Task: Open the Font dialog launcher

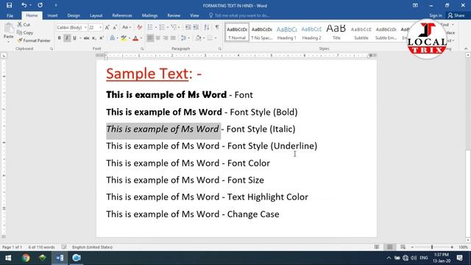Action: [142, 49]
